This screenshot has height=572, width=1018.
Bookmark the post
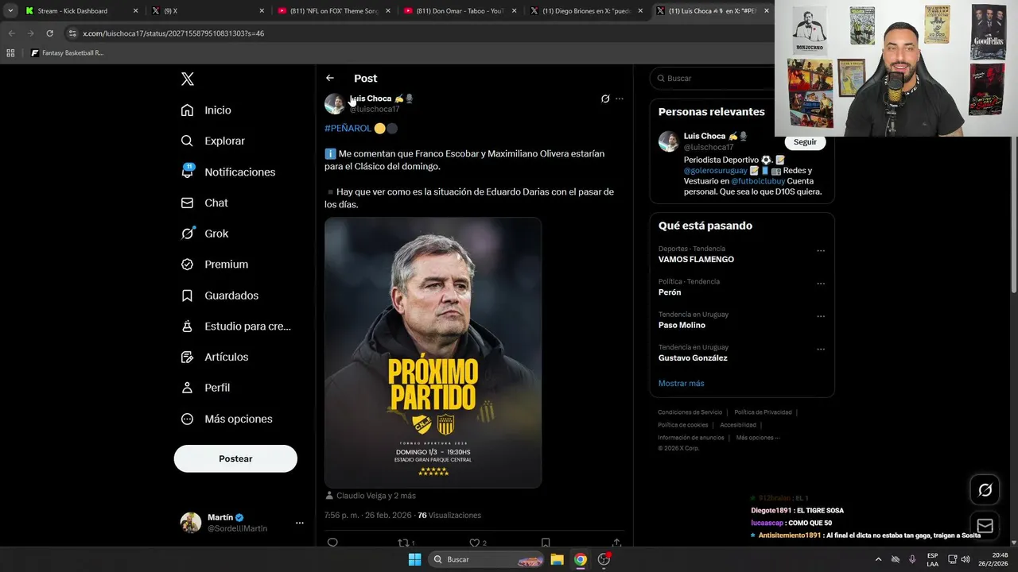click(x=546, y=543)
